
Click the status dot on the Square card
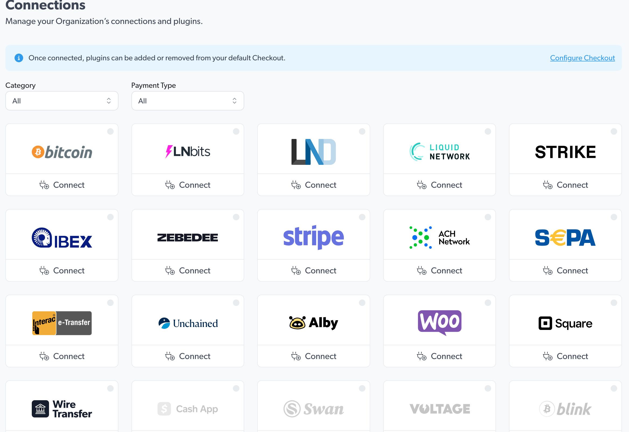[614, 303]
